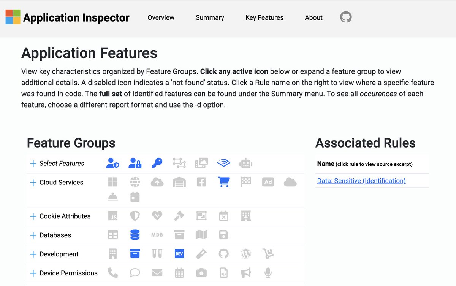Click the checkered flag icon in Cloud Services
This screenshot has height=286, width=456.
coord(246,182)
